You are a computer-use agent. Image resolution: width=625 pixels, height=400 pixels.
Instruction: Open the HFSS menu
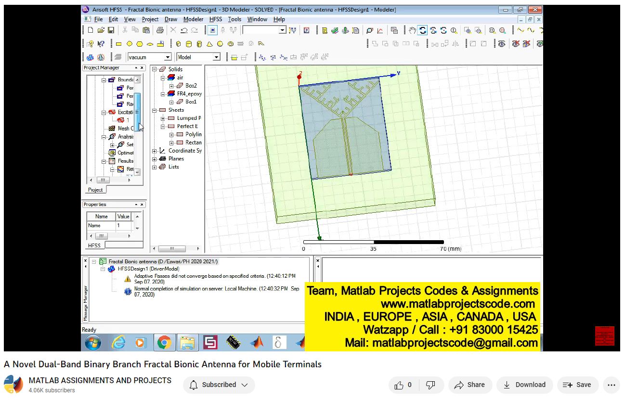pos(215,19)
